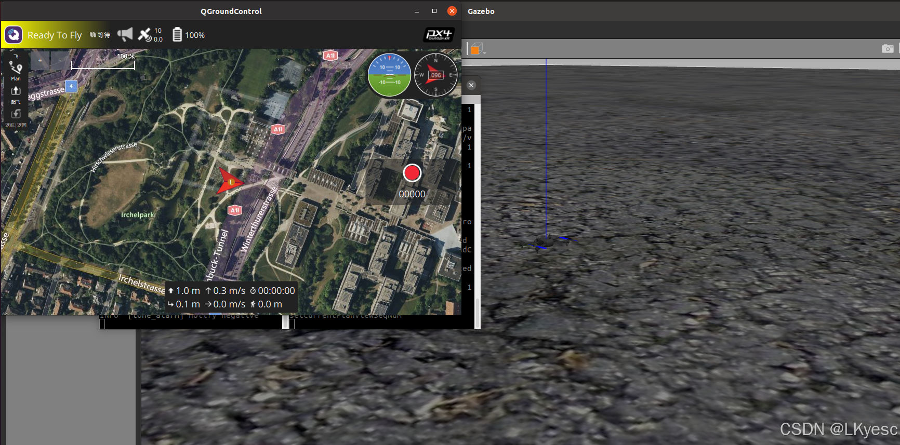
Task: Zoom in the map with plus button
Action: tap(39, 60)
